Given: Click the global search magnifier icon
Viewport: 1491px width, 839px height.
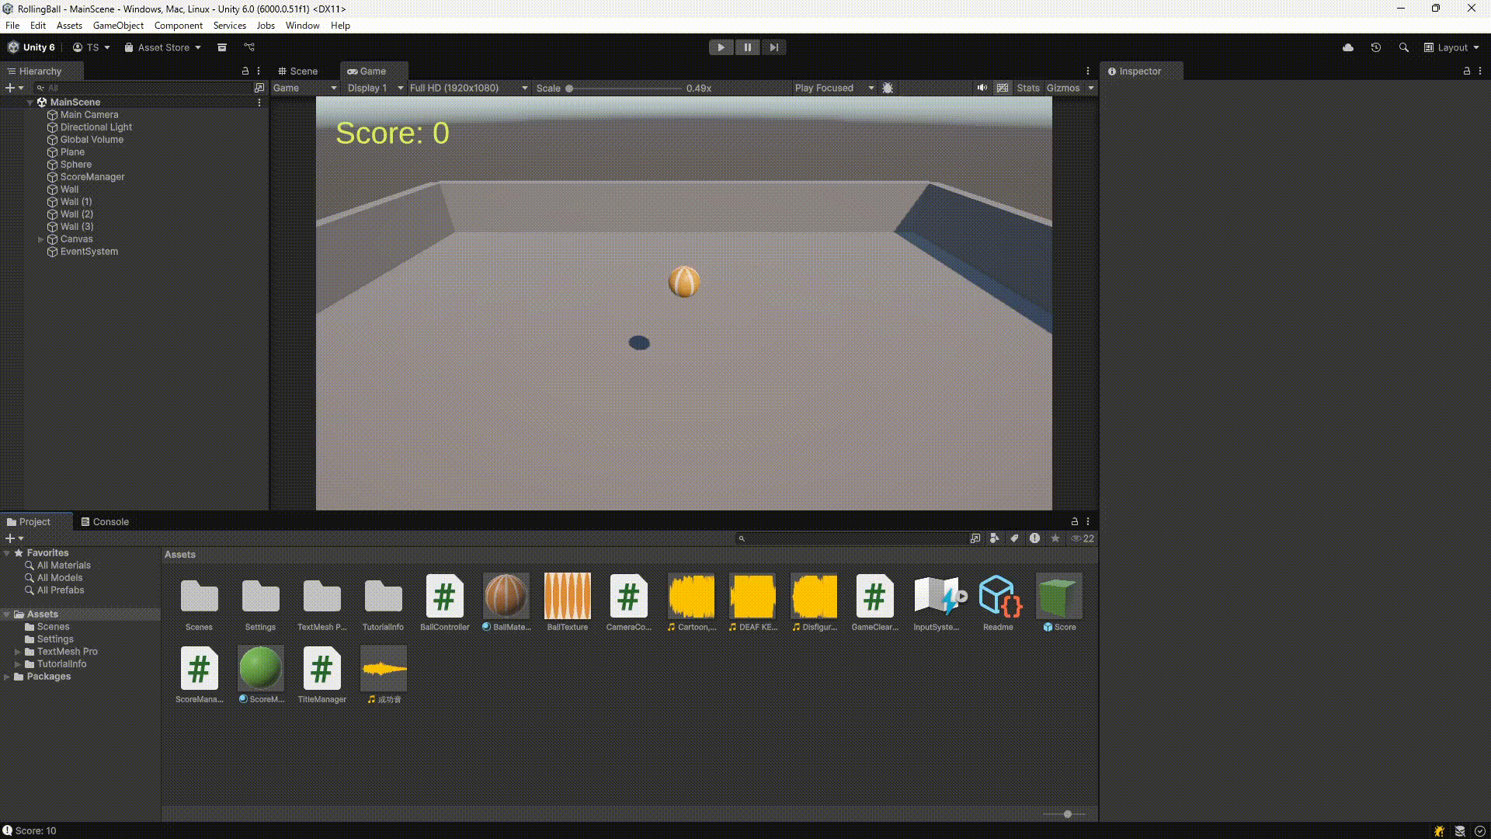Looking at the screenshot, I should tap(1404, 47).
